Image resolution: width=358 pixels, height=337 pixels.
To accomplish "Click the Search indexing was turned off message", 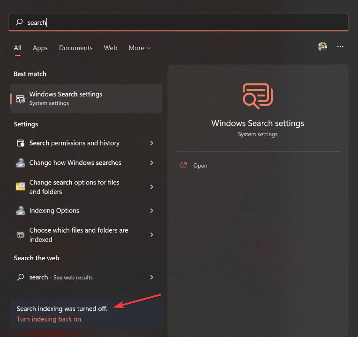I will pyautogui.click(x=62, y=309).
